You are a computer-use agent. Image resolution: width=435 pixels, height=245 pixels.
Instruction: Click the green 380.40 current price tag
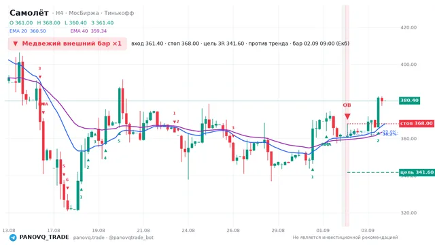click(x=409, y=100)
